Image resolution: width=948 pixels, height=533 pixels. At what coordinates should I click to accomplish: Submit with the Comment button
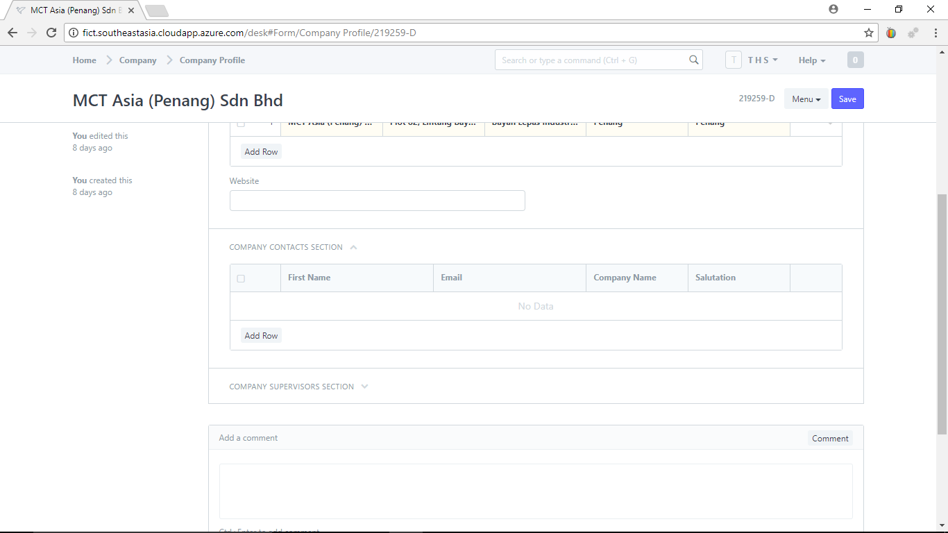click(830, 439)
